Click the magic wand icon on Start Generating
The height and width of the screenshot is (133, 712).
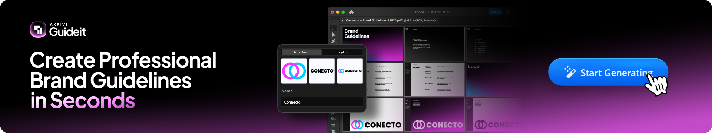point(570,72)
